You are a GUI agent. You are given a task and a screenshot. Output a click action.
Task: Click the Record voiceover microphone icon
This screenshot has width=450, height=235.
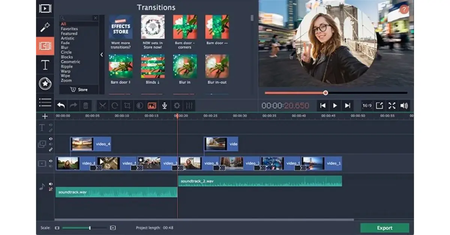[x=164, y=106]
